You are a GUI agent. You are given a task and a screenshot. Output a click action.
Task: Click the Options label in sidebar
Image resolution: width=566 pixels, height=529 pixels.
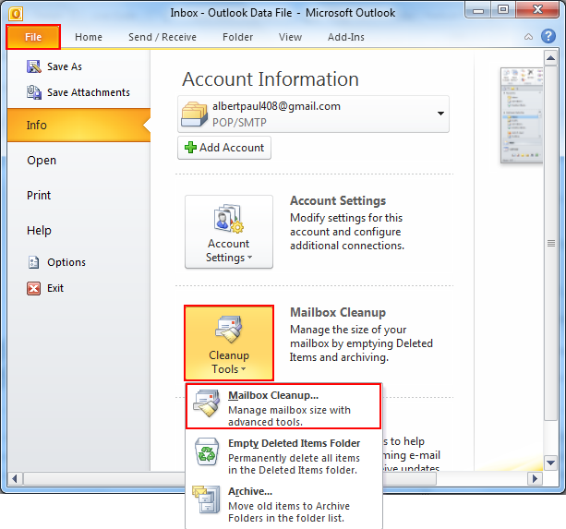click(66, 262)
